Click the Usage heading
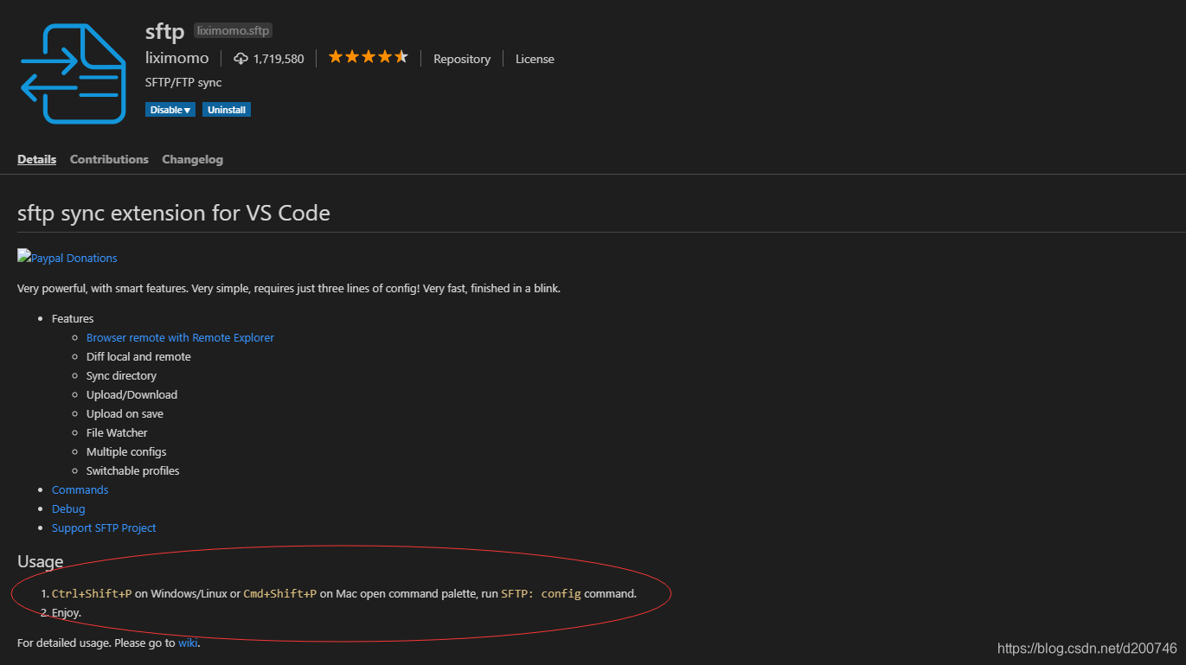The image size is (1186, 665). (41, 562)
